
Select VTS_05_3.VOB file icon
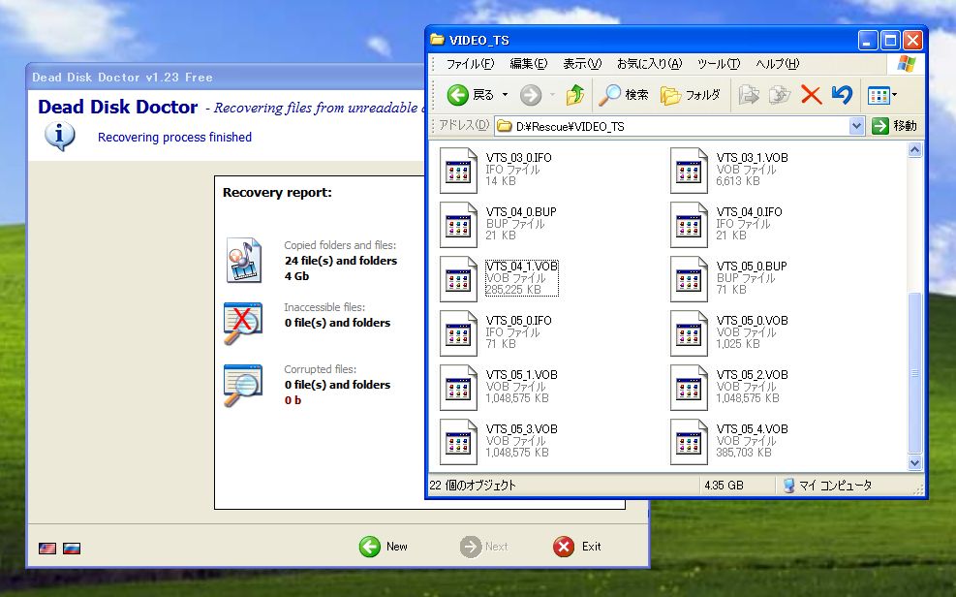458,442
